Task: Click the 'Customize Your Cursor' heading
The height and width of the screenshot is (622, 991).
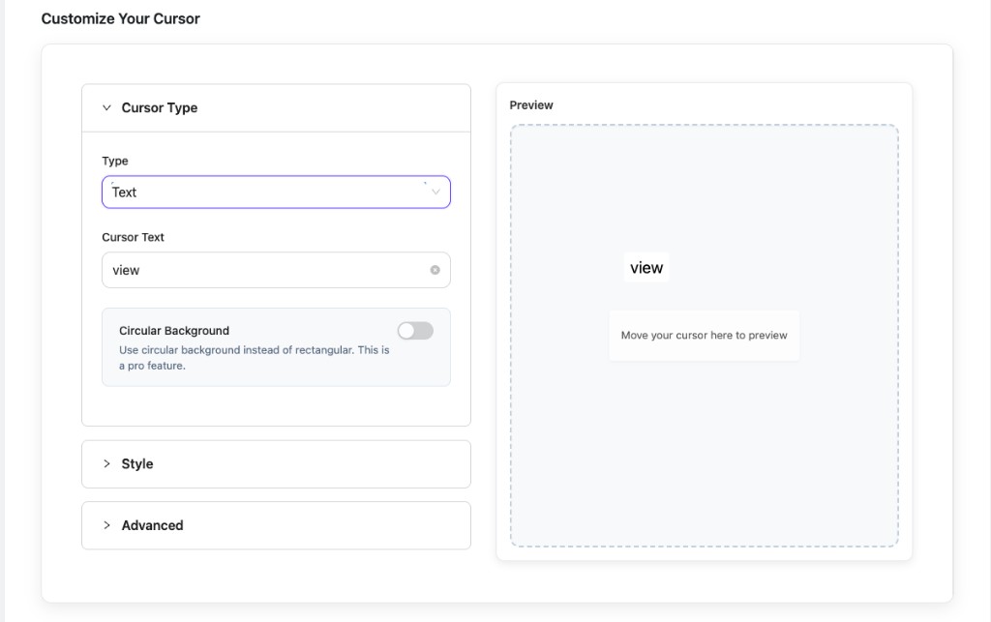Action: tap(121, 19)
